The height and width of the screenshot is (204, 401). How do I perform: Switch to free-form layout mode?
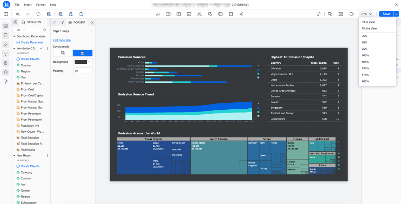point(63,53)
